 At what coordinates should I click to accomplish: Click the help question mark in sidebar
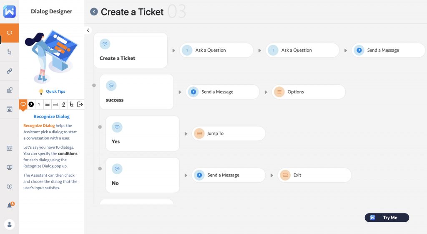(x=10, y=186)
